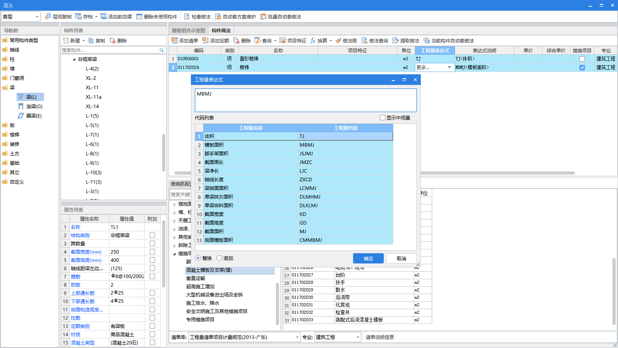
Task: Open the 更多... expression dropdown
Action: click(449, 68)
